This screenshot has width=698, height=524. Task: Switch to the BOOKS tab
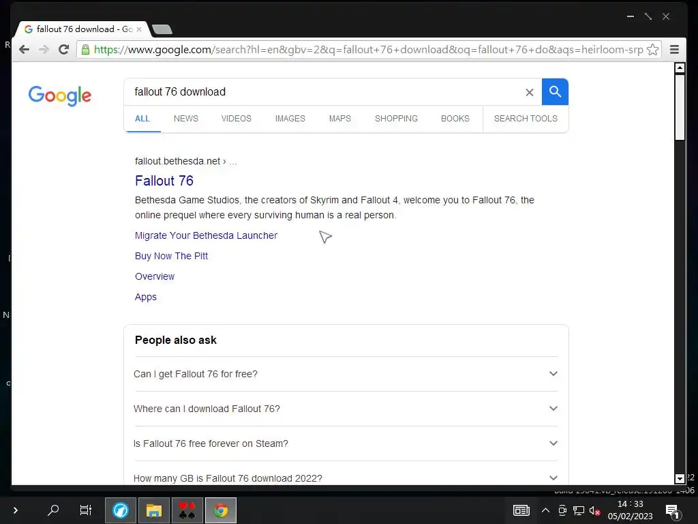coord(455,119)
